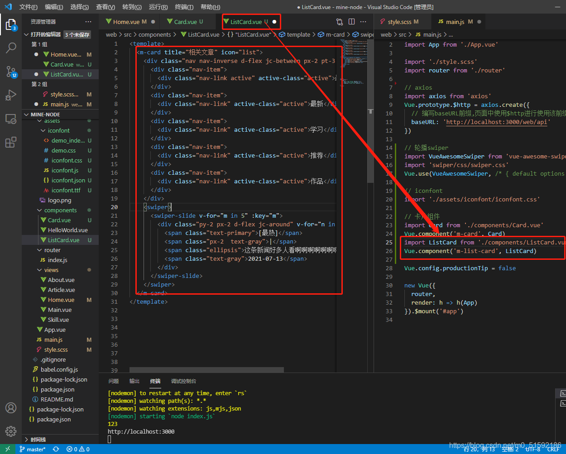Open changes compare icon in editor toolbar

[x=340, y=22]
